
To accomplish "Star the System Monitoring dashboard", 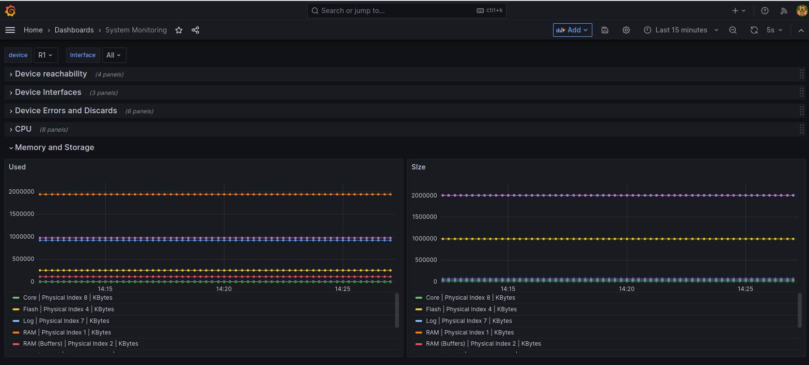I will [x=179, y=30].
